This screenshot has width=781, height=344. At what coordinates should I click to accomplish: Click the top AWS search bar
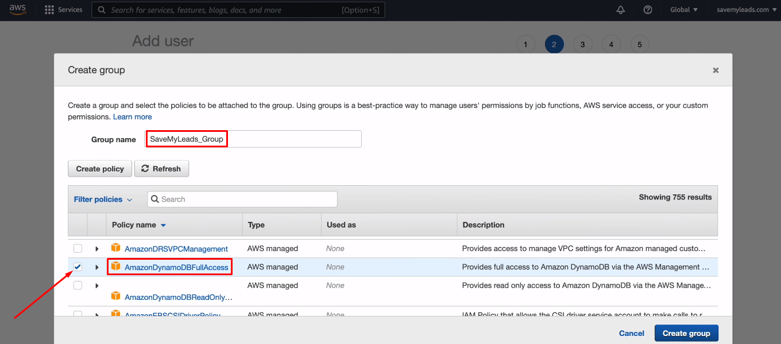[x=239, y=10]
